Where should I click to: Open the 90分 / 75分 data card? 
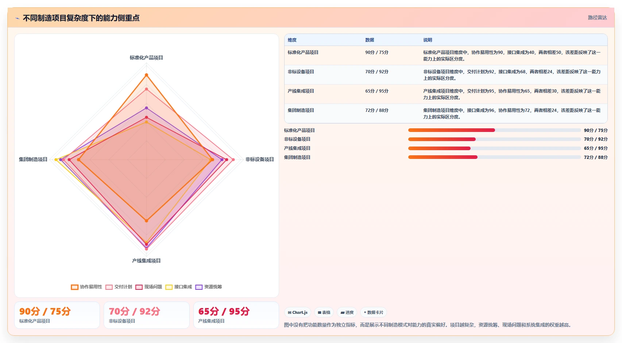pyautogui.click(x=57, y=315)
